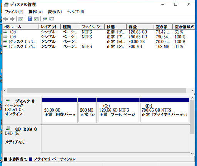Click the Refresh/connect toolbar icon

tap(45, 19)
